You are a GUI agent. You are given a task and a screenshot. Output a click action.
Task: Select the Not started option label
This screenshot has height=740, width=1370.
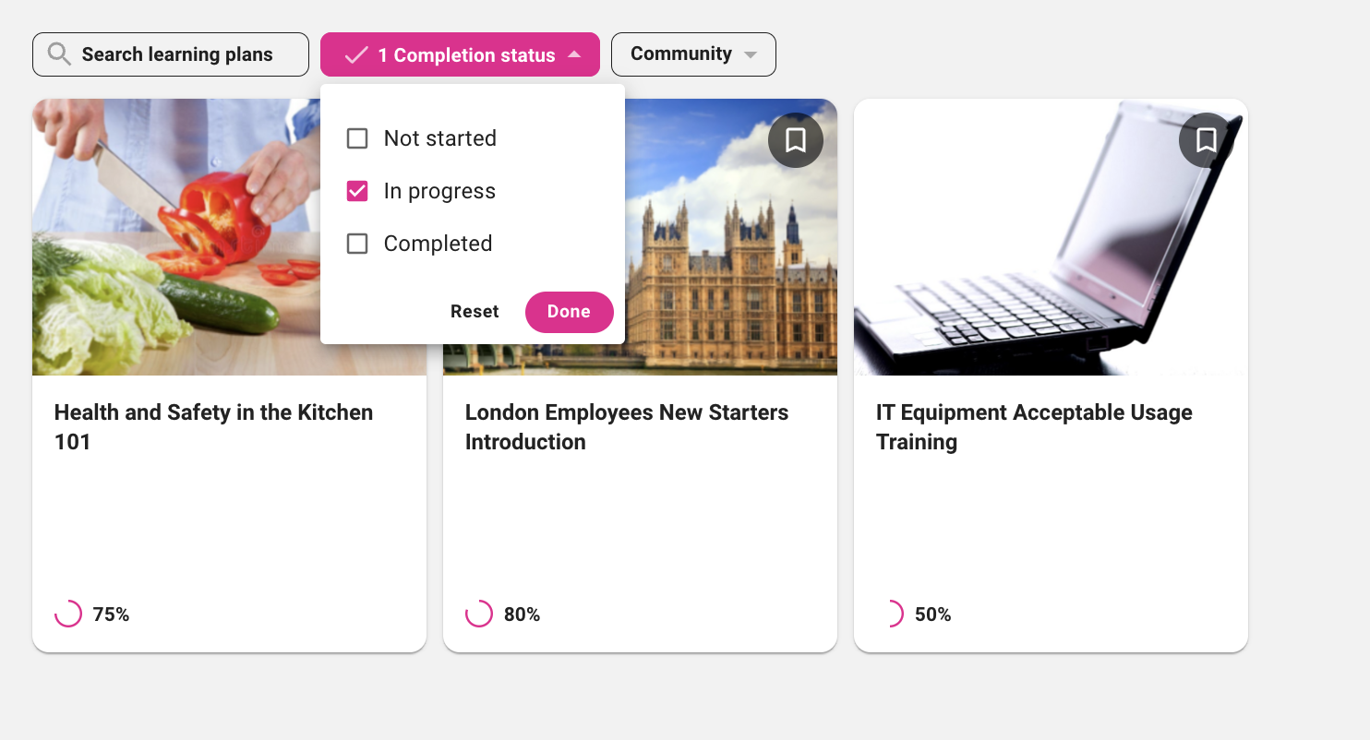coord(439,138)
